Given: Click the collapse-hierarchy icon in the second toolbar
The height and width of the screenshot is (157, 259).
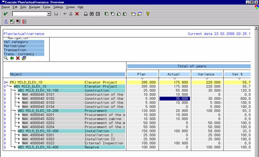Looking at the screenshot, I should tap(18, 21).
